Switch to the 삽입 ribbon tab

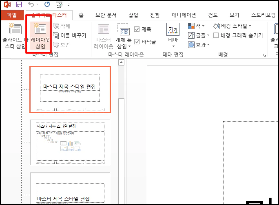133,15
